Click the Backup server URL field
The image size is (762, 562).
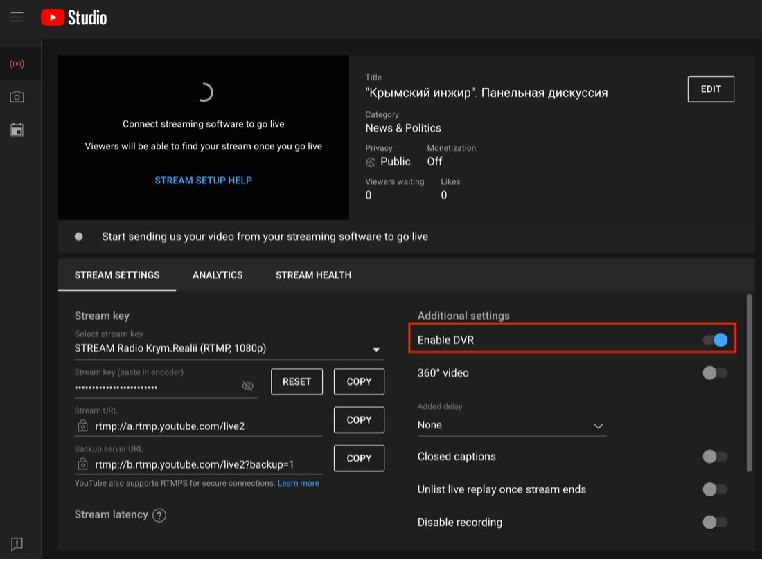198,465
